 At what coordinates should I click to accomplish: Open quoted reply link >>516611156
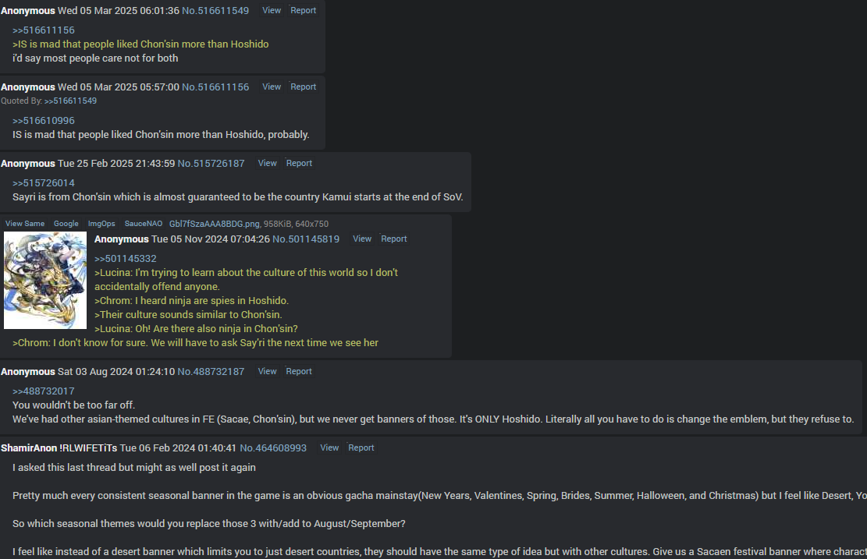coord(43,30)
